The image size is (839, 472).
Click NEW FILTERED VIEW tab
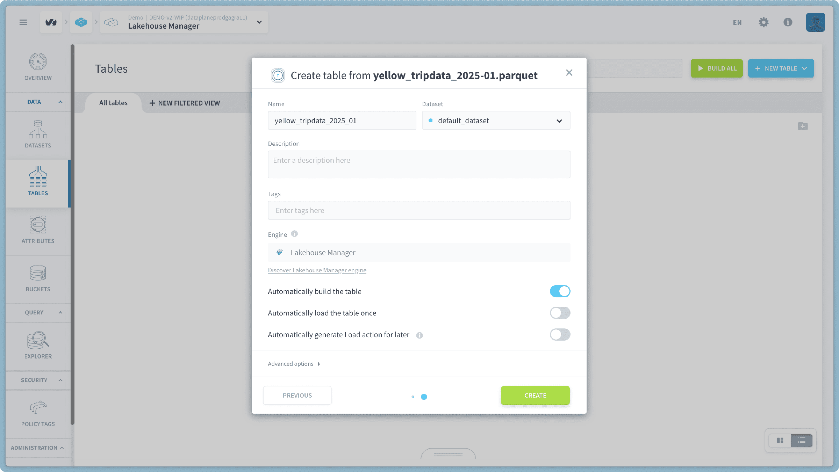(185, 103)
